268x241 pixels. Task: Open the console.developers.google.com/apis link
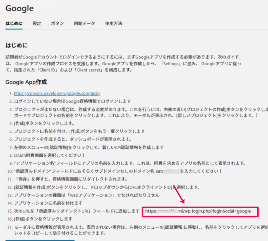(x=57, y=93)
